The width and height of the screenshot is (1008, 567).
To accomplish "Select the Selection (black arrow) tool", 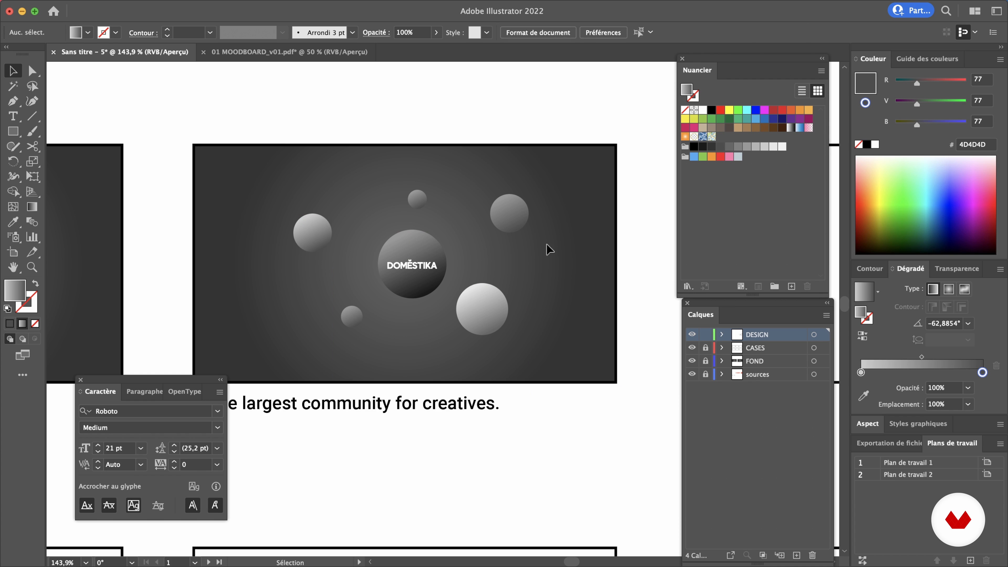I will [13, 71].
